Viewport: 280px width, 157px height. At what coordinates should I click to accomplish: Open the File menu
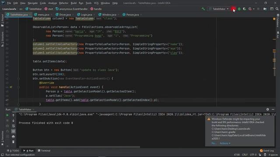9,3
